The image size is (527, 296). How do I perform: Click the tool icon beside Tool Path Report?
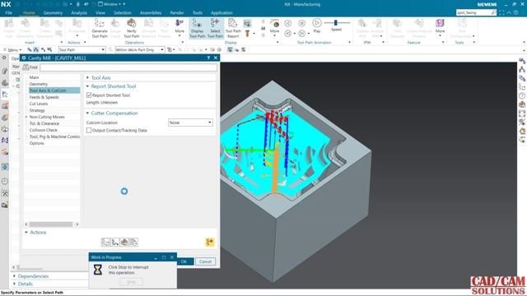(247, 33)
